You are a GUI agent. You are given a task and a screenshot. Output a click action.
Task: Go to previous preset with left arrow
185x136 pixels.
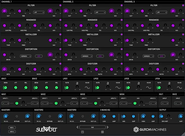coord(77,127)
